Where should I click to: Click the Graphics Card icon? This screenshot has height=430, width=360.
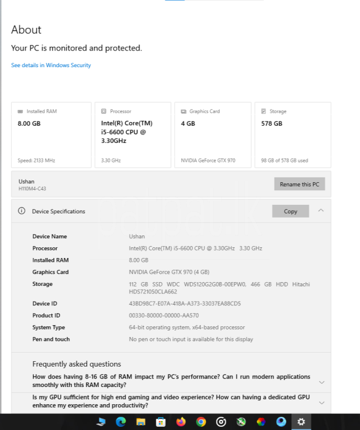click(183, 111)
